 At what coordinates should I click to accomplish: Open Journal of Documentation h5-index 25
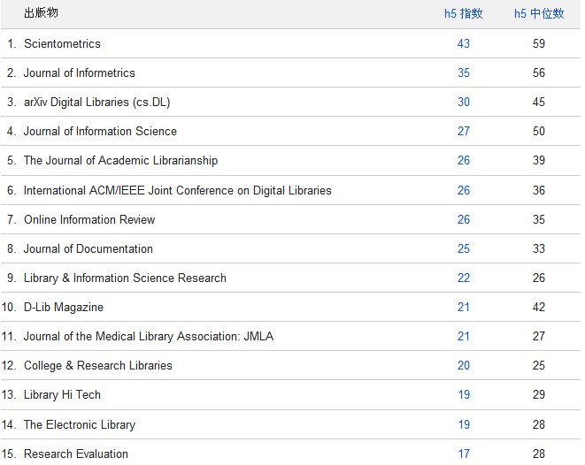point(464,248)
